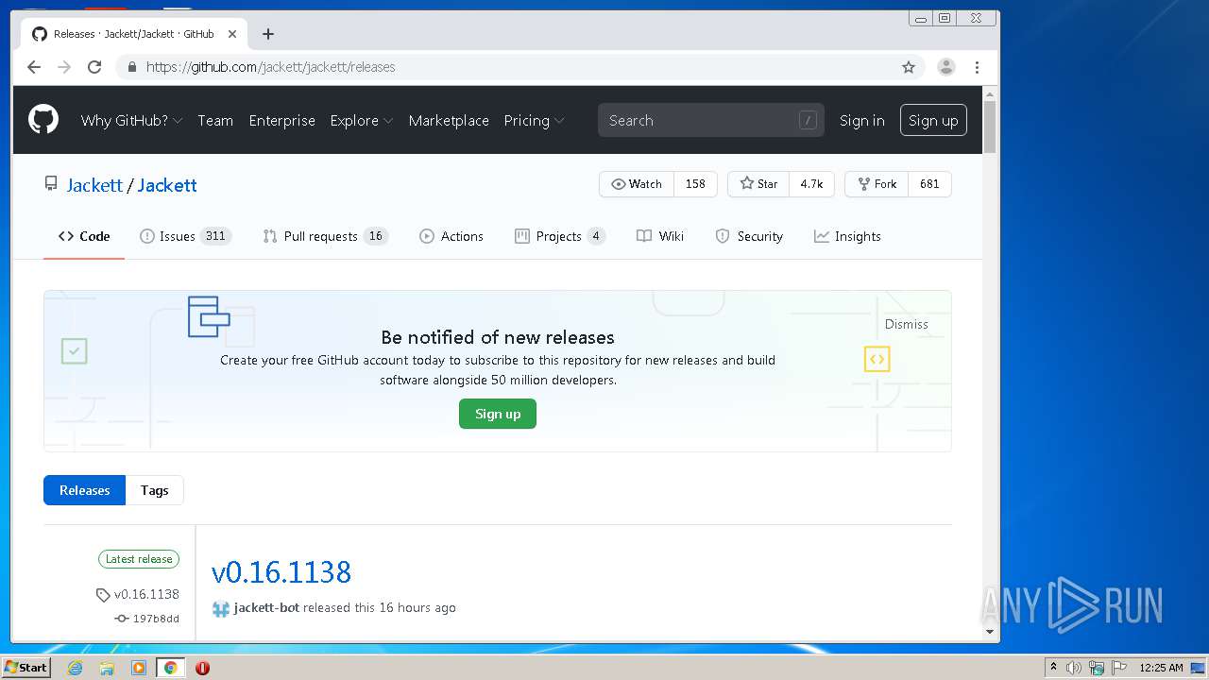Switch to the Issues tab
This screenshot has width=1209, height=680.
pos(185,236)
